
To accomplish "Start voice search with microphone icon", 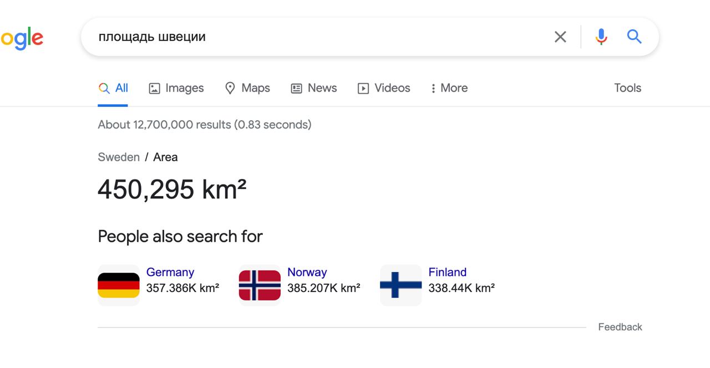I will (x=601, y=37).
